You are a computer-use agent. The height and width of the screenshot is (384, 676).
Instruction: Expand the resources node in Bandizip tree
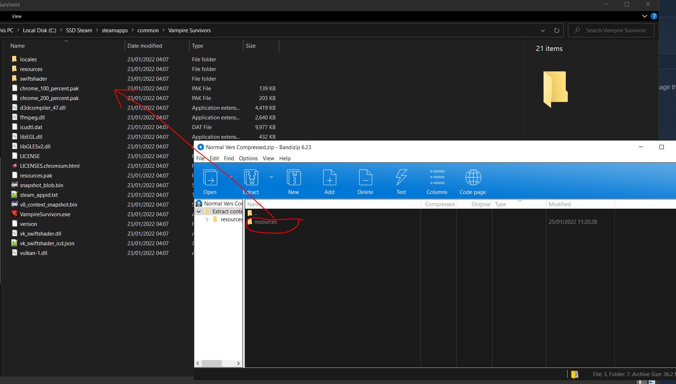pyautogui.click(x=207, y=219)
